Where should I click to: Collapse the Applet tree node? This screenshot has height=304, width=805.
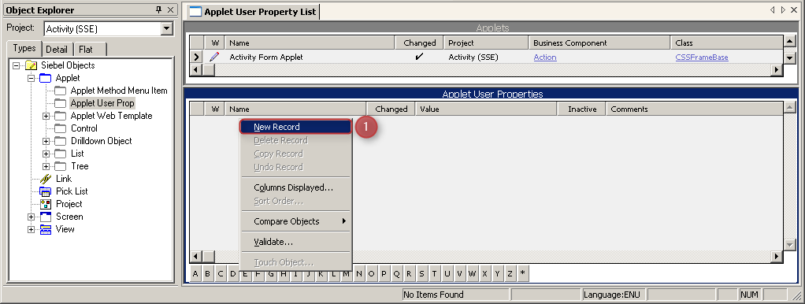pyautogui.click(x=32, y=78)
